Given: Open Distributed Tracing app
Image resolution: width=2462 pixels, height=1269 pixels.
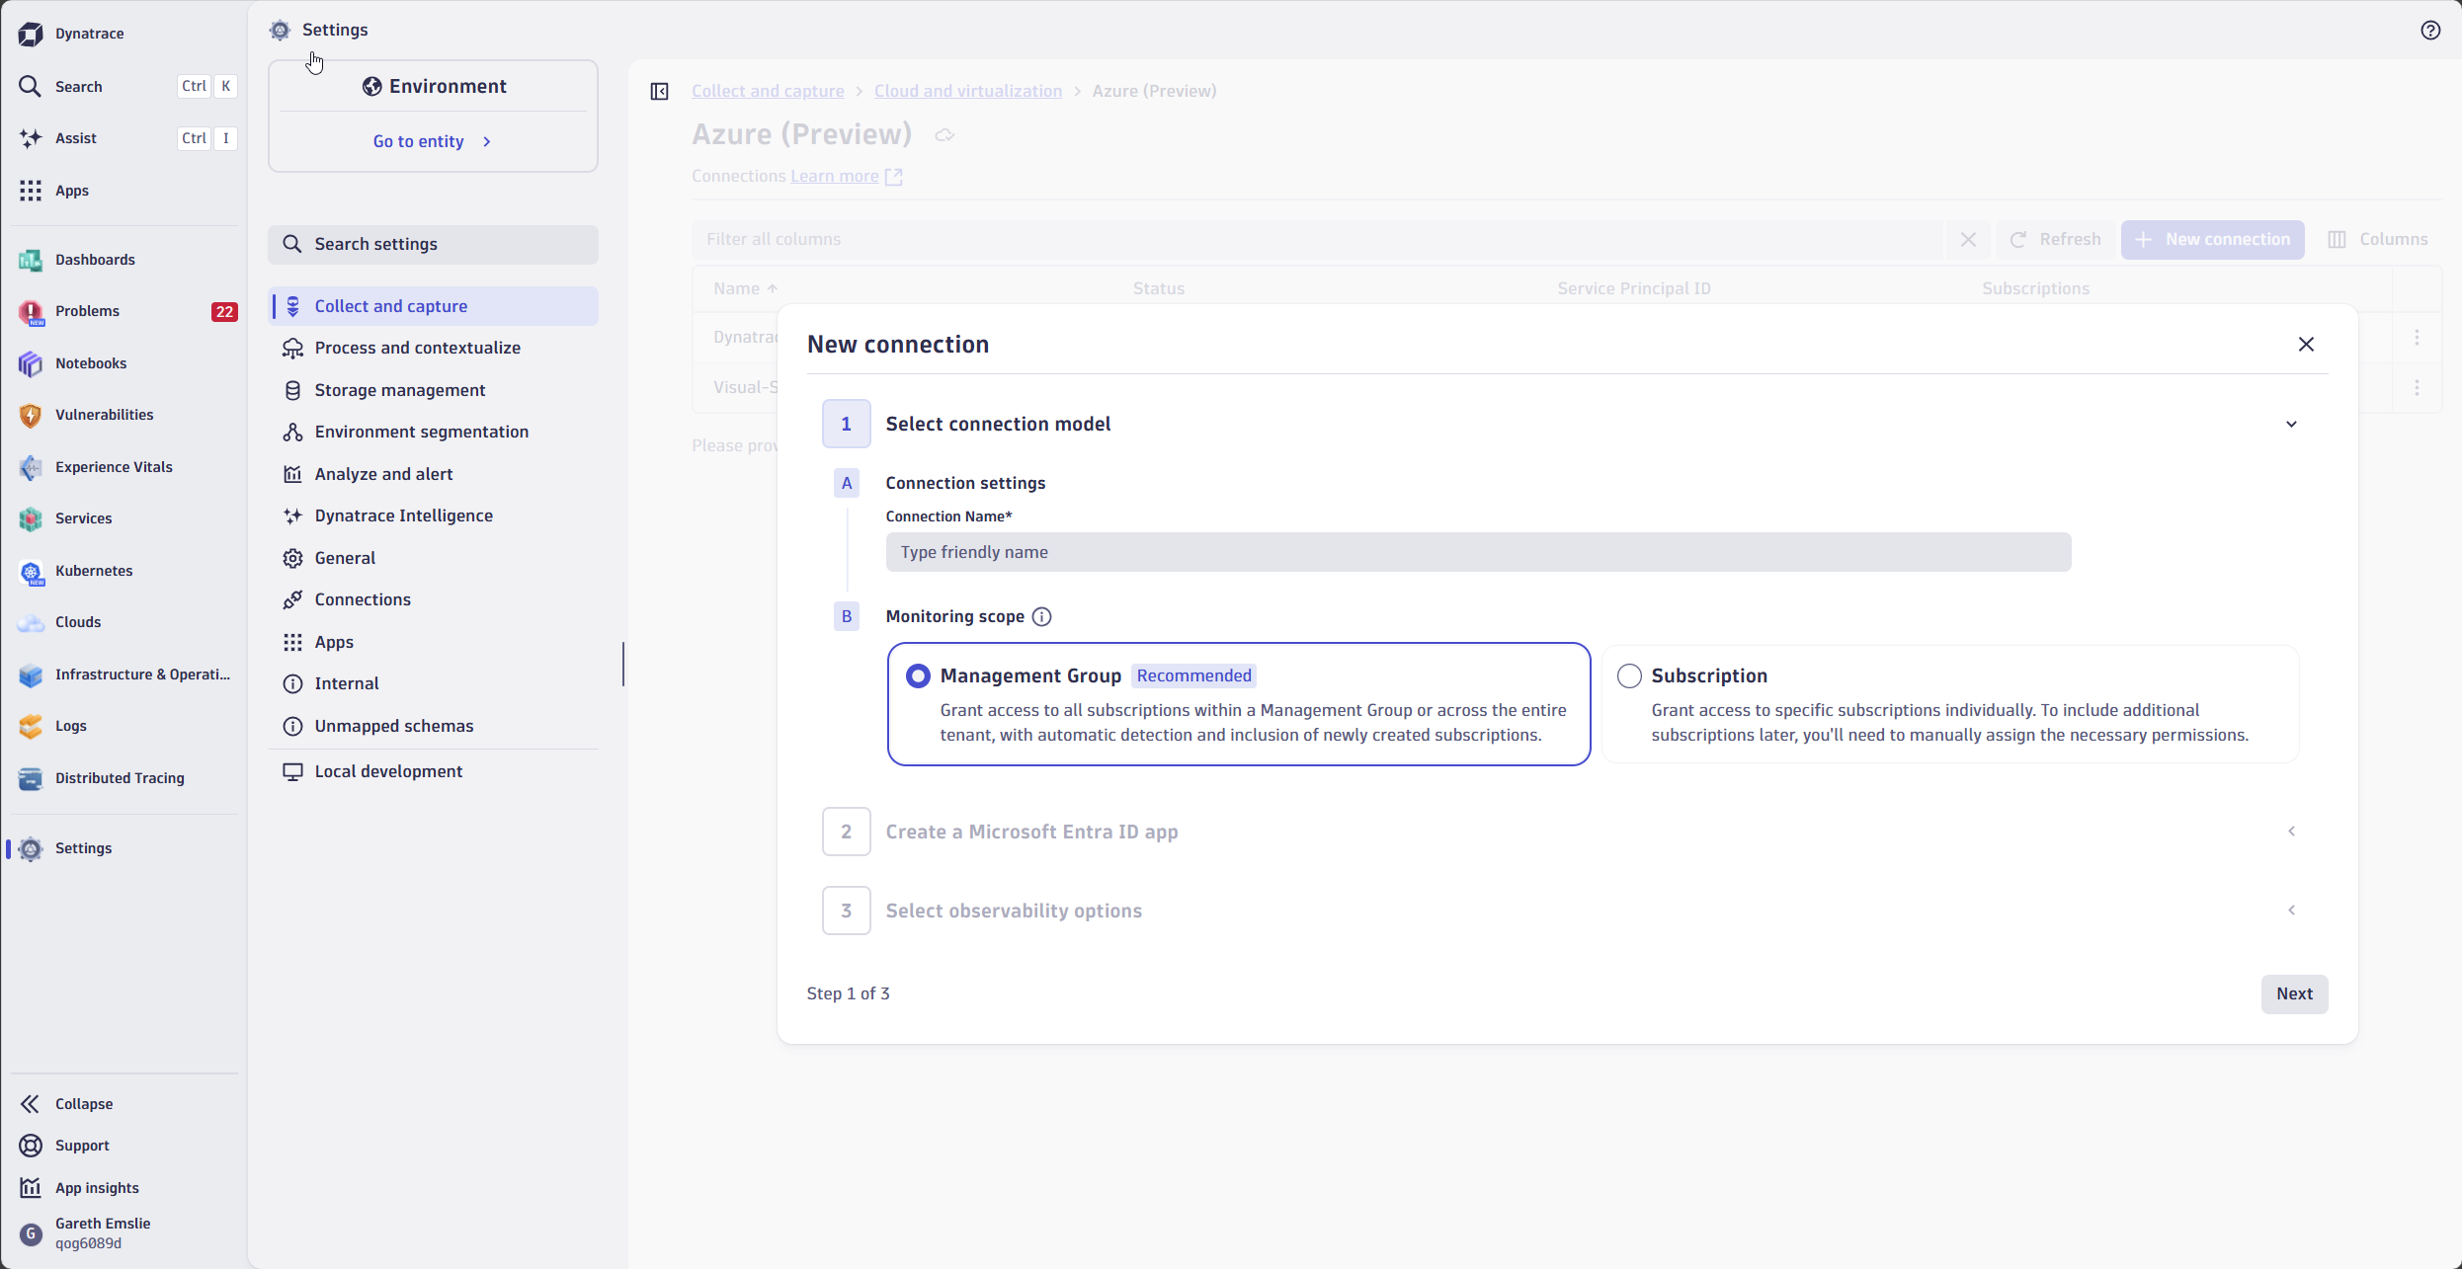Looking at the screenshot, I should pos(126,778).
